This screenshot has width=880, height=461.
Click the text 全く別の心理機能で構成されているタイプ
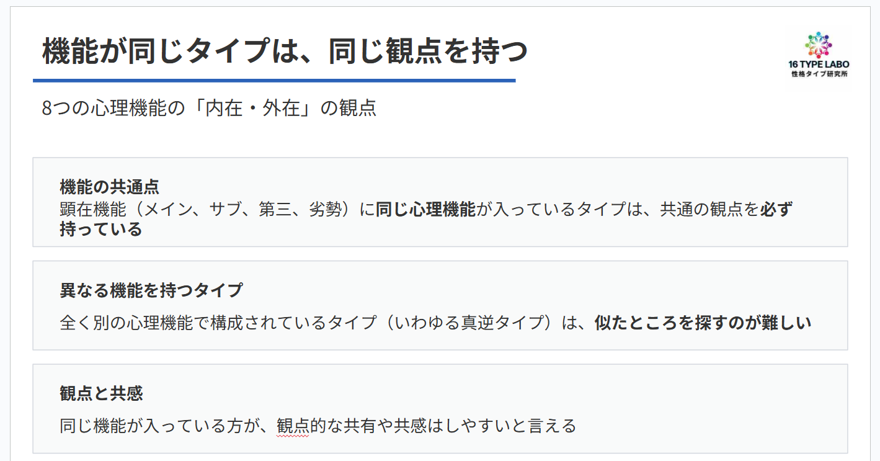pos(217,323)
